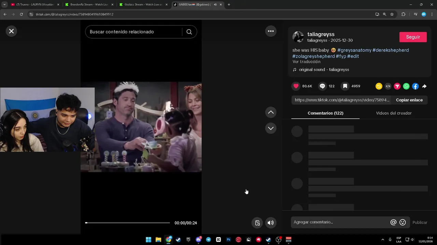Share video to Facebook
Screen dimensions: 437x245
click(x=415, y=86)
